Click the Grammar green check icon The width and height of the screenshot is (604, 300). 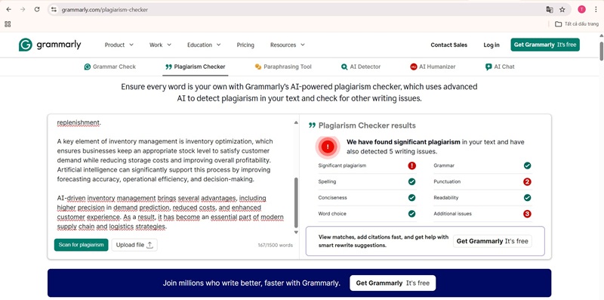(527, 165)
